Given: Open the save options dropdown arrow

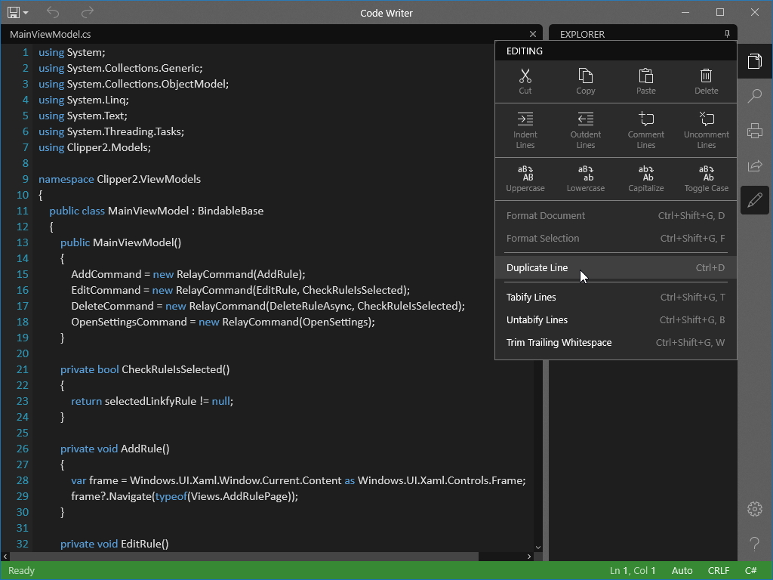Looking at the screenshot, I should point(26,13).
